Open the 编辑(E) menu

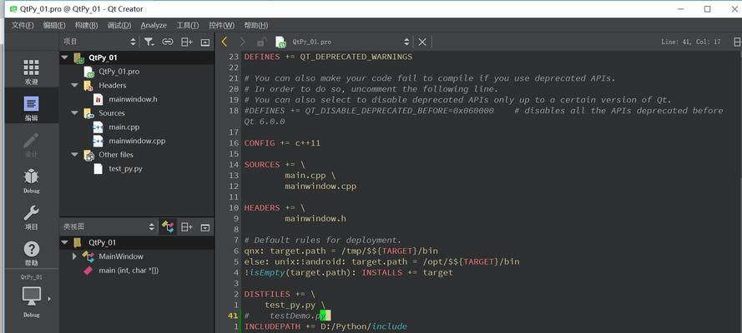(x=54, y=26)
